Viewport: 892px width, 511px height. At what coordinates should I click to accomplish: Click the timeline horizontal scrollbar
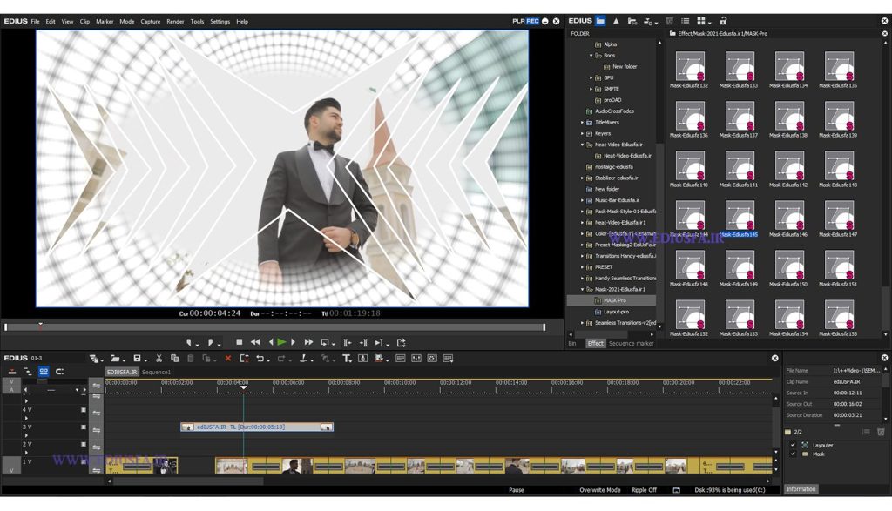188,481
